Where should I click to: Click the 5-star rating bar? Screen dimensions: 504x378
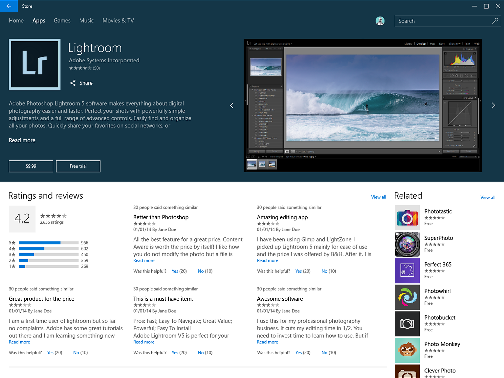(49, 243)
